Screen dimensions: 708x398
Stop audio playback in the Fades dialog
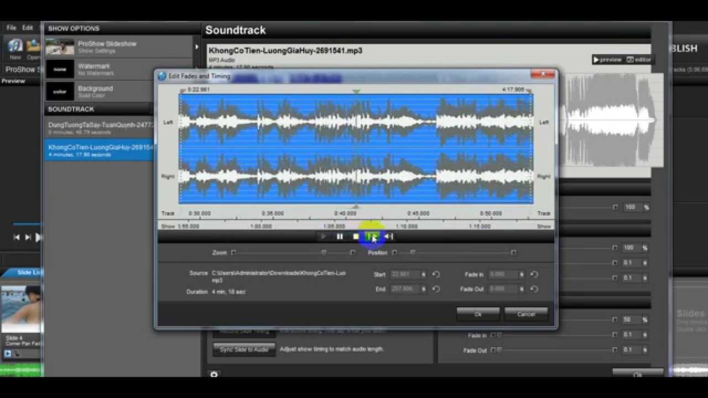click(356, 237)
